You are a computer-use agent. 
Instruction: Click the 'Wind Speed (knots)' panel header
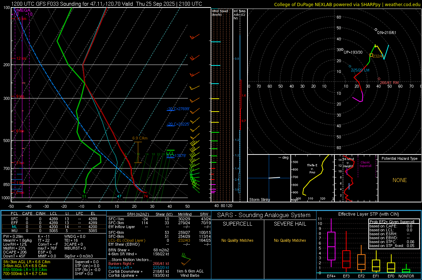pos(220,13)
